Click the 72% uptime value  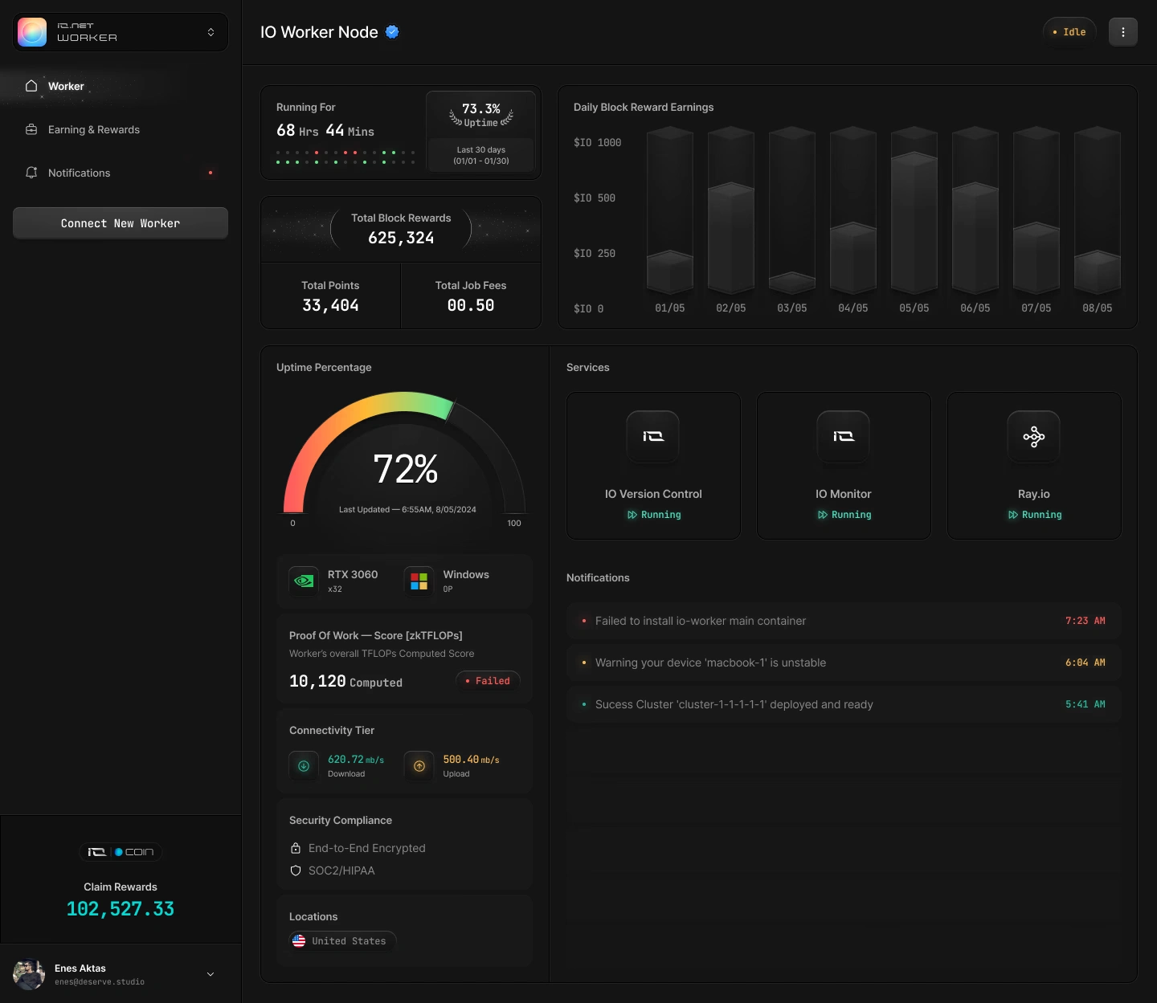point(406,469)
